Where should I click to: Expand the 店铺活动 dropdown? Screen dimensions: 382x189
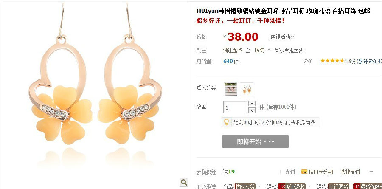tap(282, 37)
